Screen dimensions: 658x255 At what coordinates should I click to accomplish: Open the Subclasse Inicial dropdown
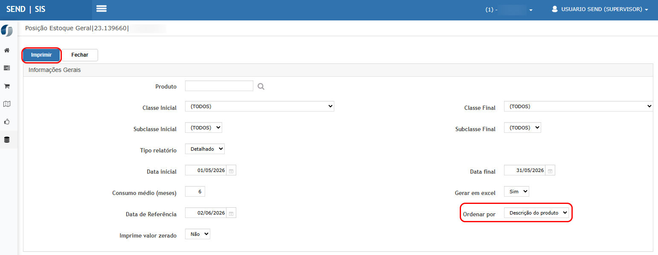click(x=203, y=128)
